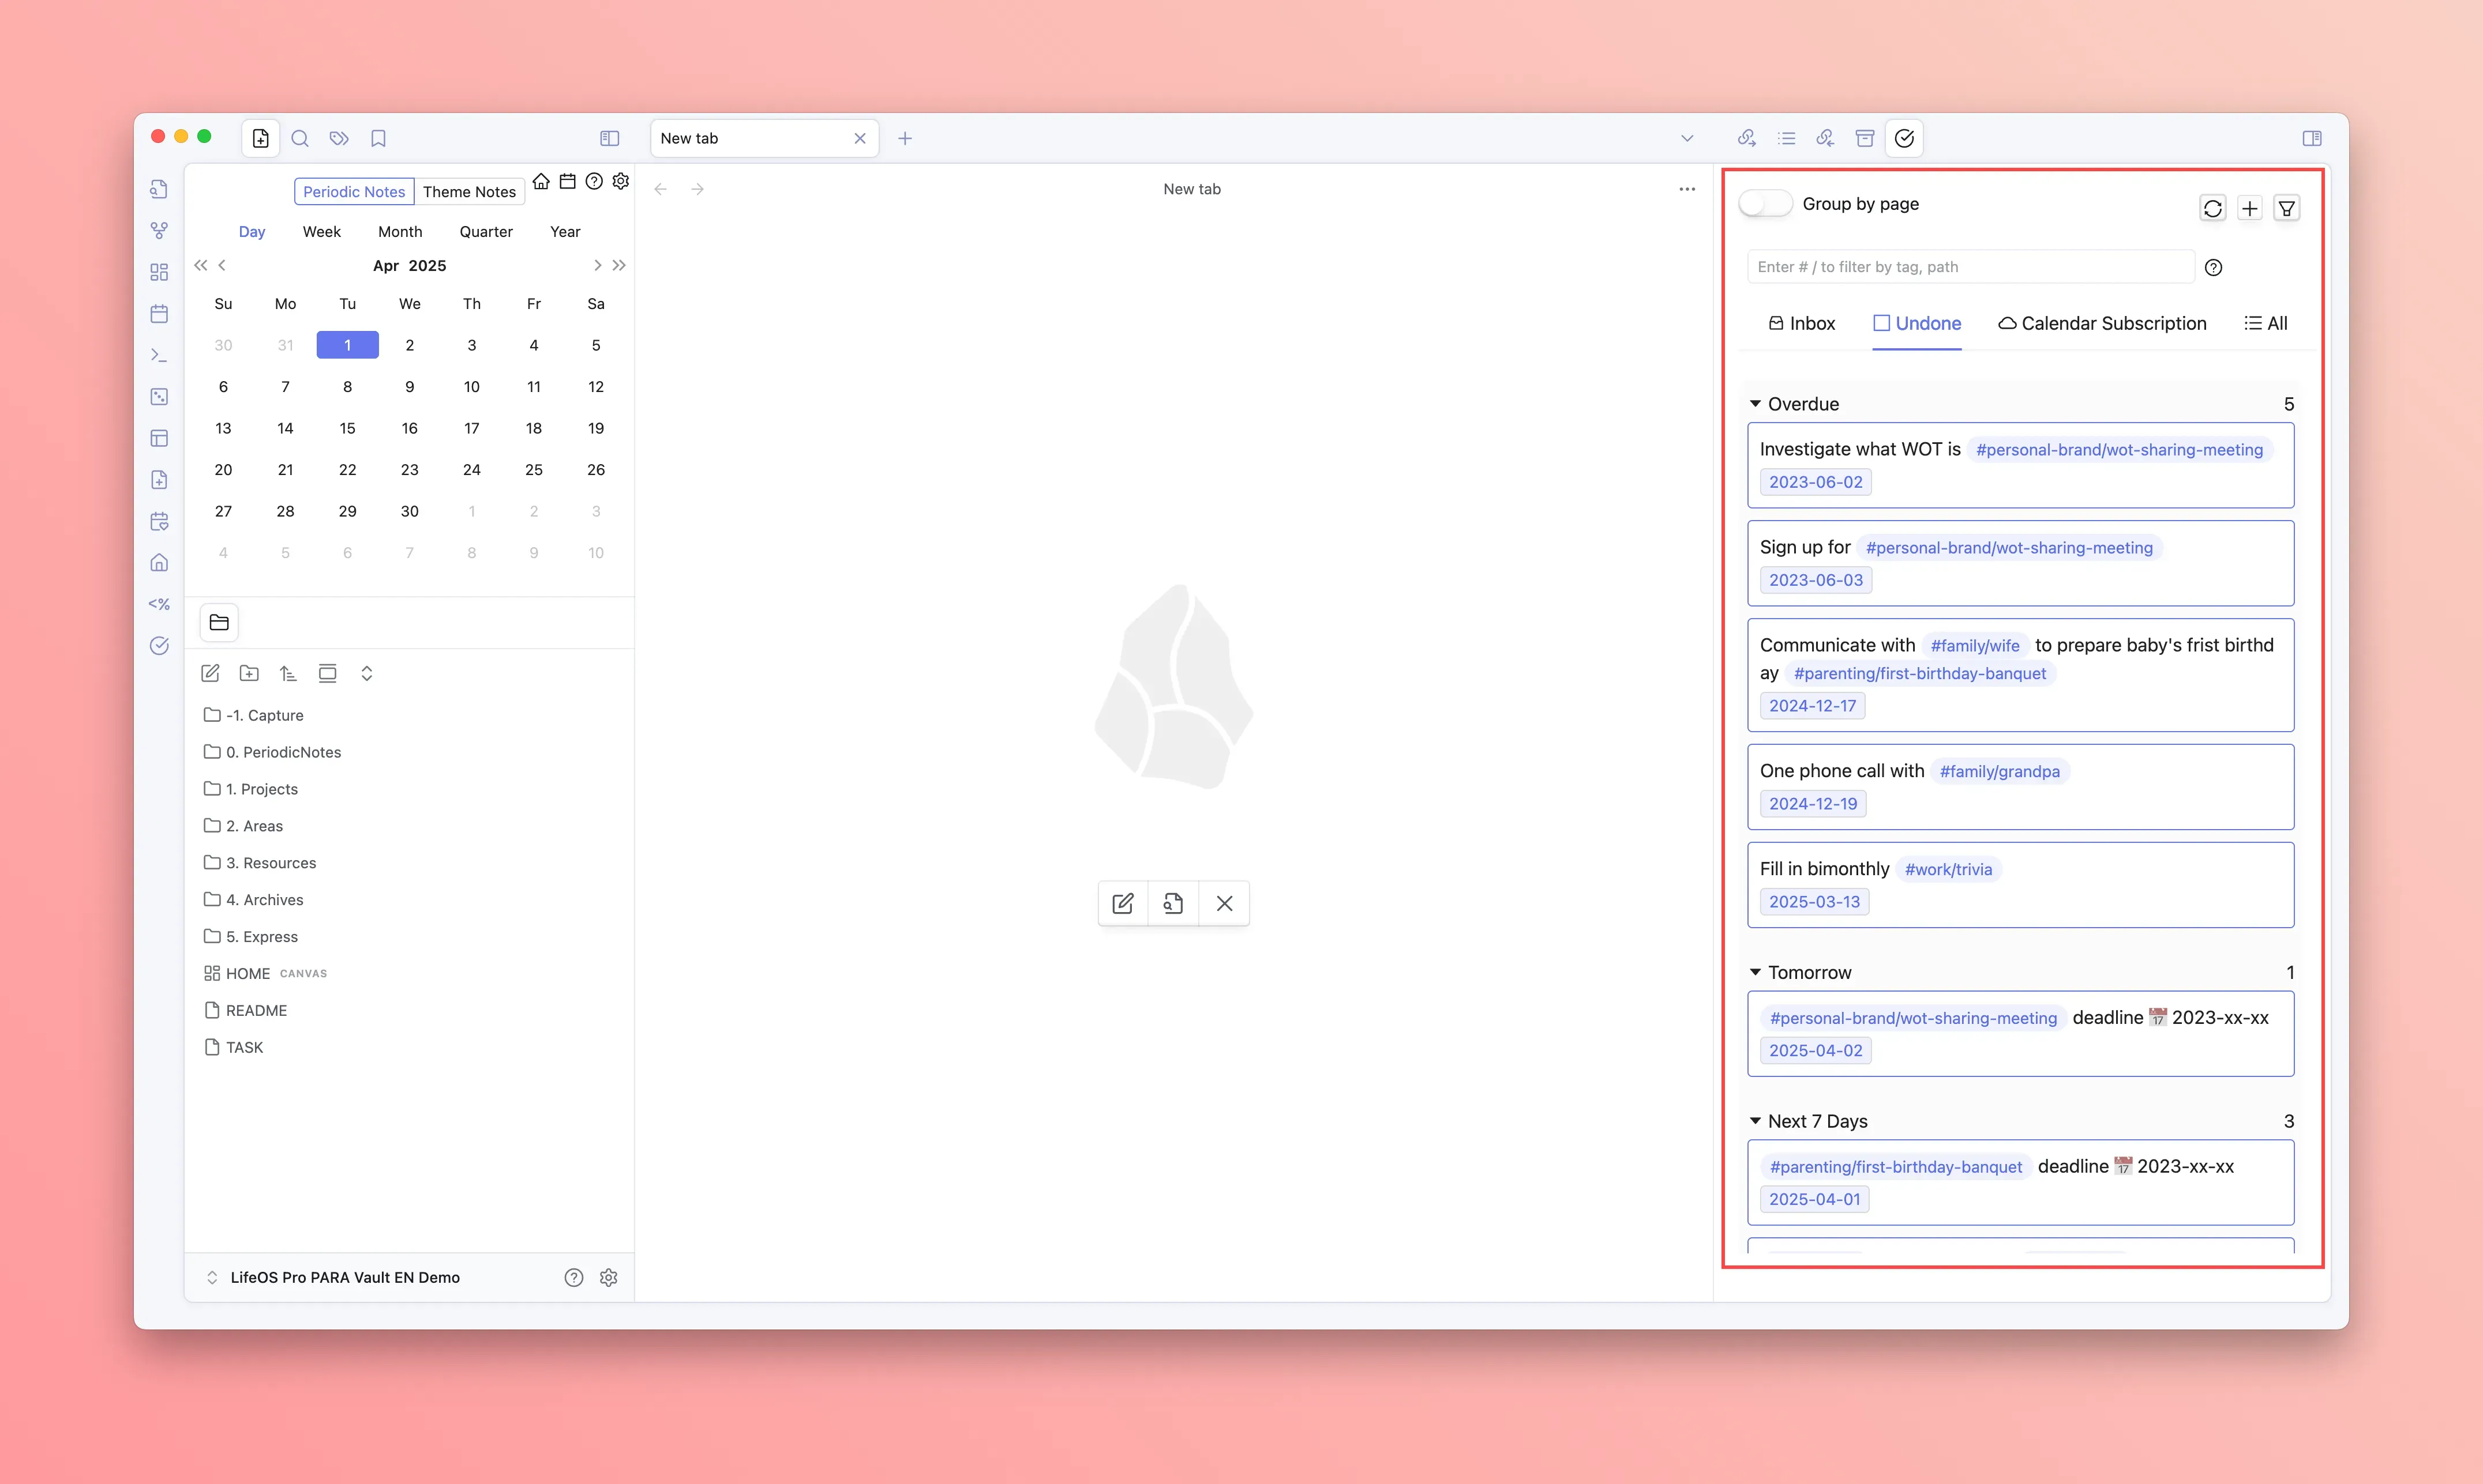Select April 15 in the calendar
2483x1484 pixels.
pyautogui.click(x=347, y=428)
